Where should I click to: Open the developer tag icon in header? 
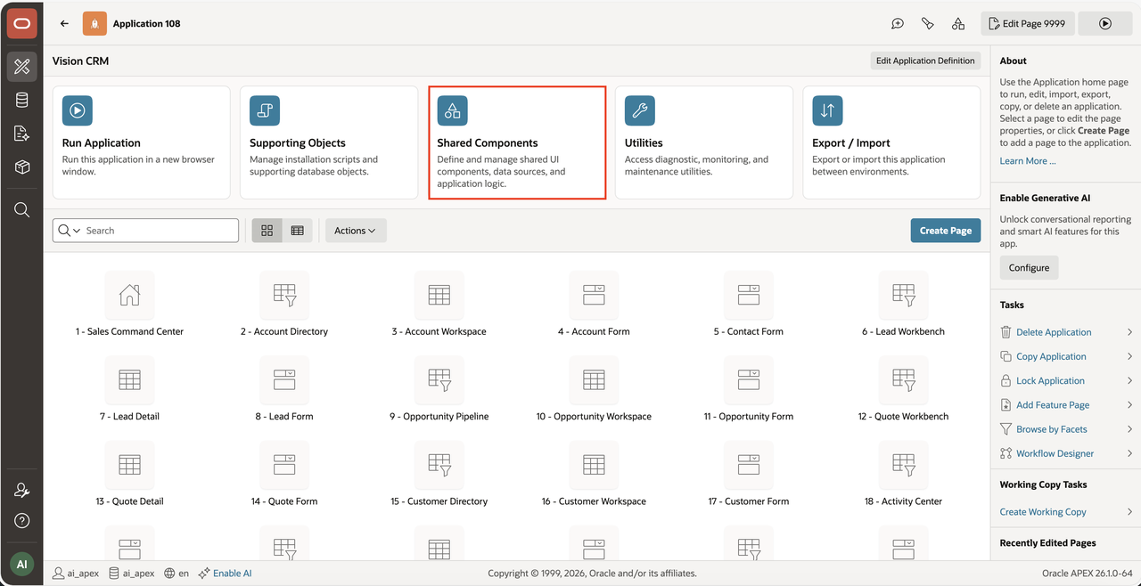click(x=928, y=24)
